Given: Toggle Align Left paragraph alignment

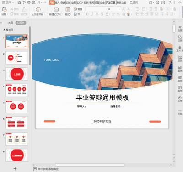Looking at the screenshot, I should coord(137,14).
